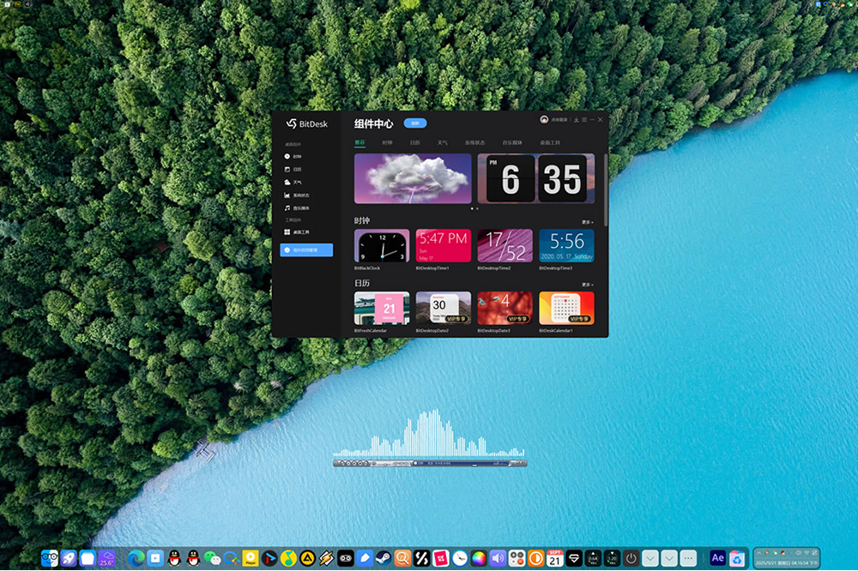Switch to the 推荐 recommended tab
The width and height of the screenshot is (858, 571).
click(x=360, y=142)
